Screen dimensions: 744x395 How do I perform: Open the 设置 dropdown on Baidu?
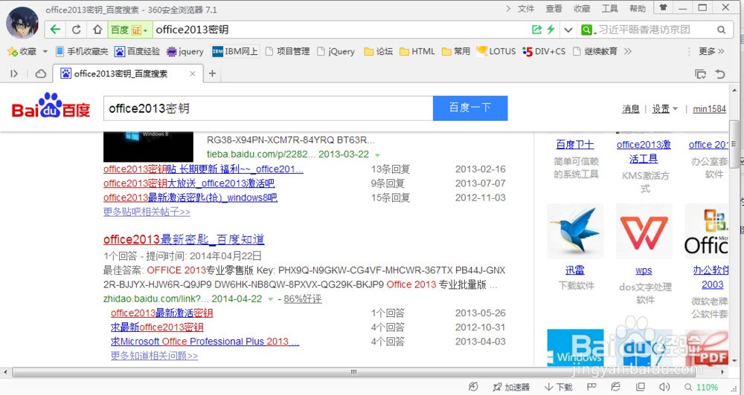click(x=664, y=109)
